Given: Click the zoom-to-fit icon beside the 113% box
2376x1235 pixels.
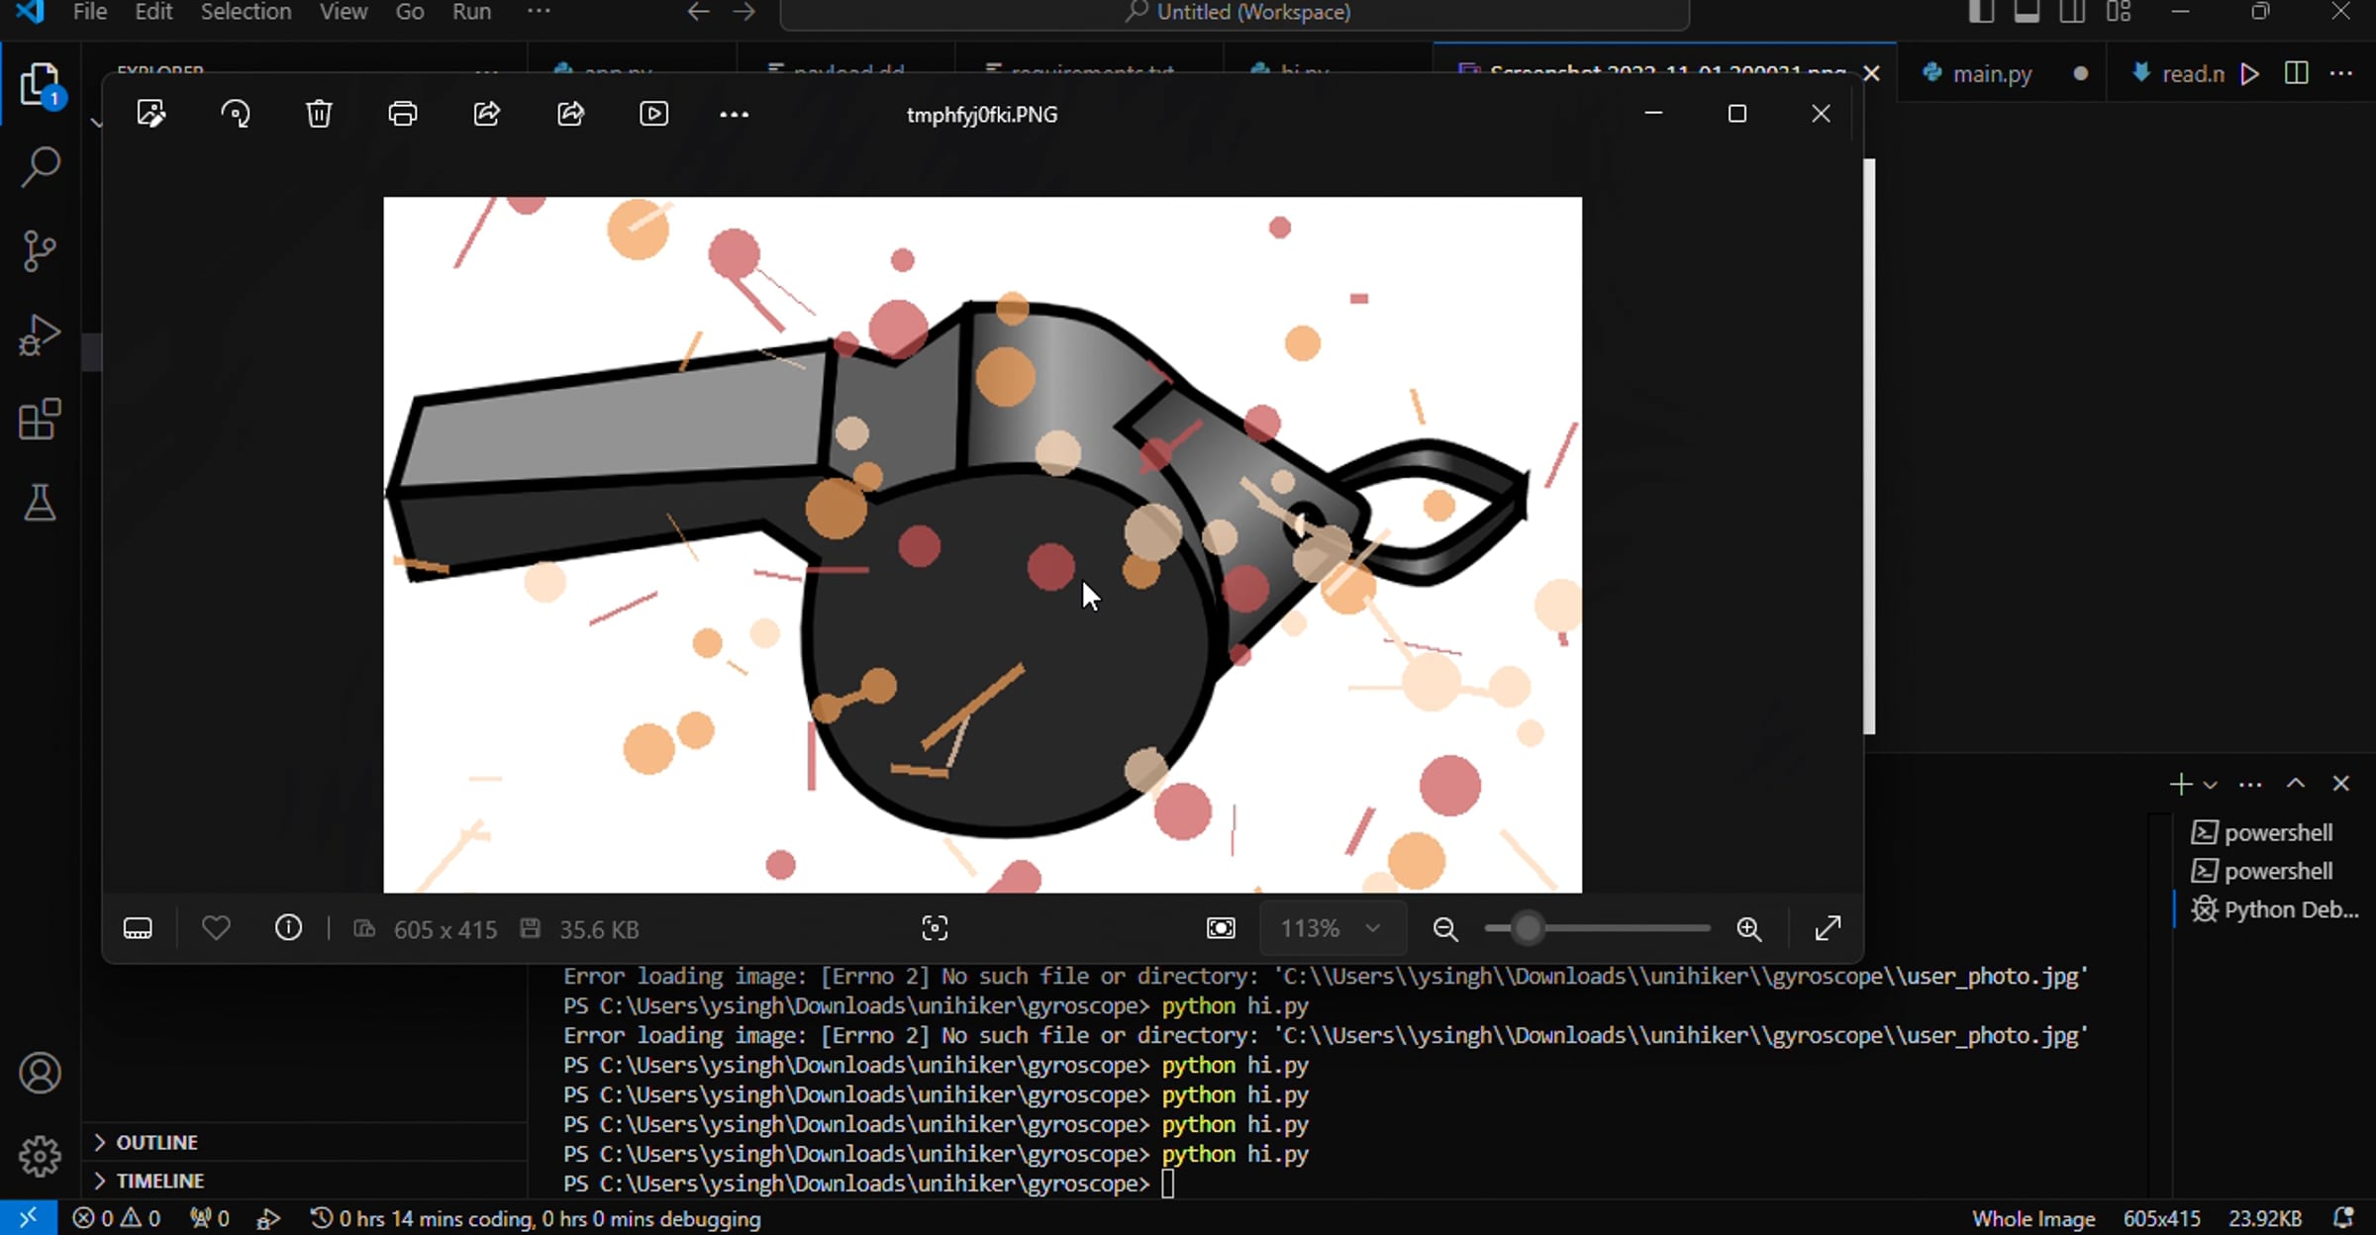Looking at the screenshot, I should [1221, 928].
